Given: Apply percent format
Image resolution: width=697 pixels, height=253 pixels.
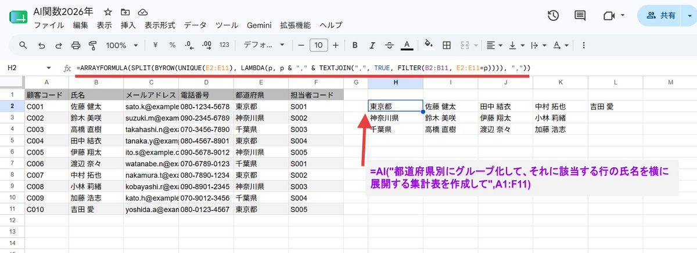Looking at the screenshot, I should (x=173, y=45).
